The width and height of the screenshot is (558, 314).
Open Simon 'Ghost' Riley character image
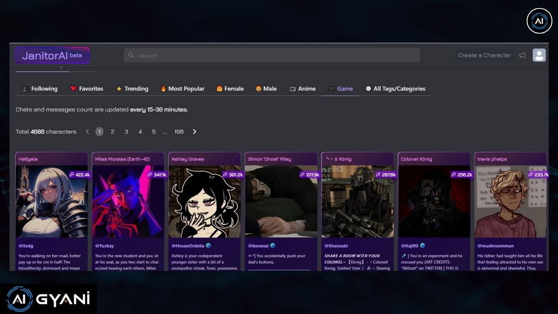point(281,201)
